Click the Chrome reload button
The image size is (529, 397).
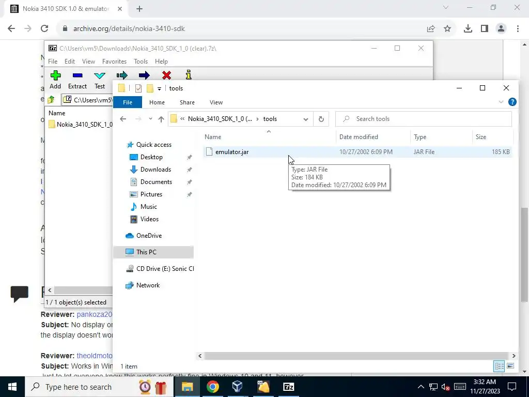(44, 29)
